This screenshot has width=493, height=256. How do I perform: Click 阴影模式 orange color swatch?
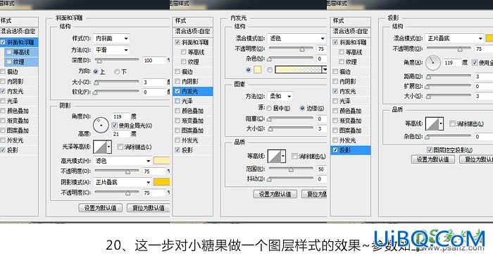tap(161, 182)
